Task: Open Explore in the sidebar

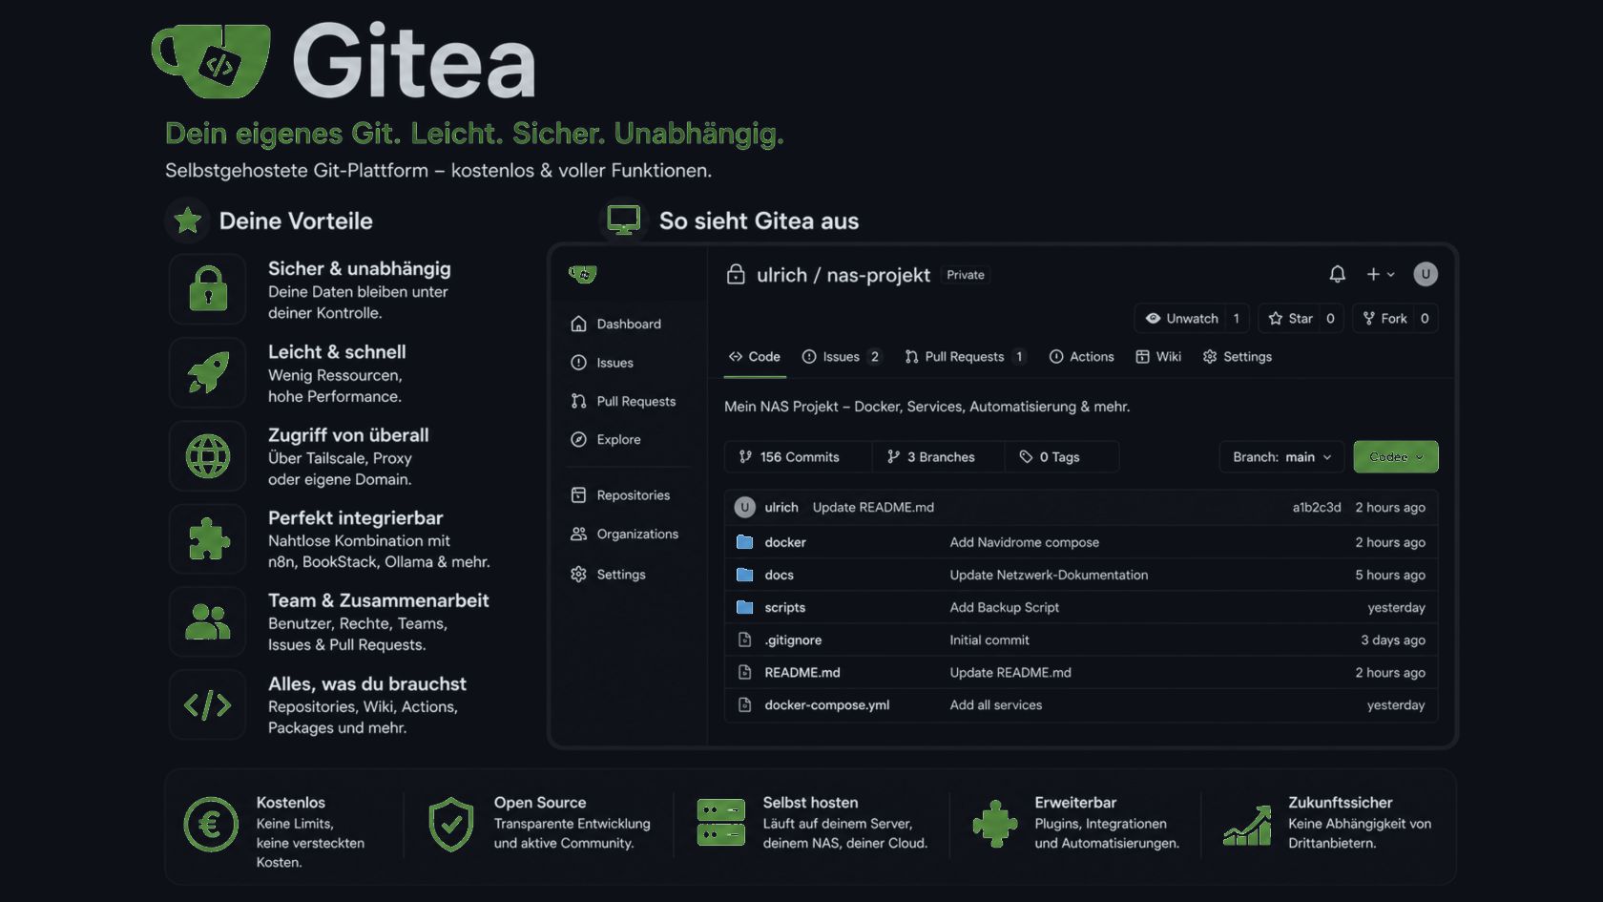Action: [x=606, y=439]
